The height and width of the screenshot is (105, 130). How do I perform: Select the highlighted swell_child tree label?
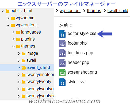point(39,68)
